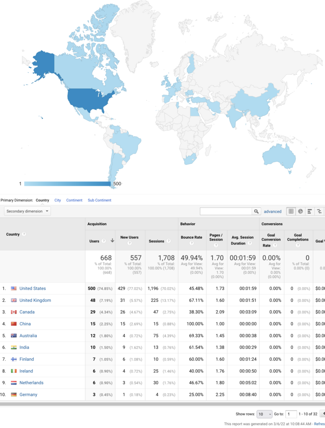Click the Germany flag icon

coord(14,395)
